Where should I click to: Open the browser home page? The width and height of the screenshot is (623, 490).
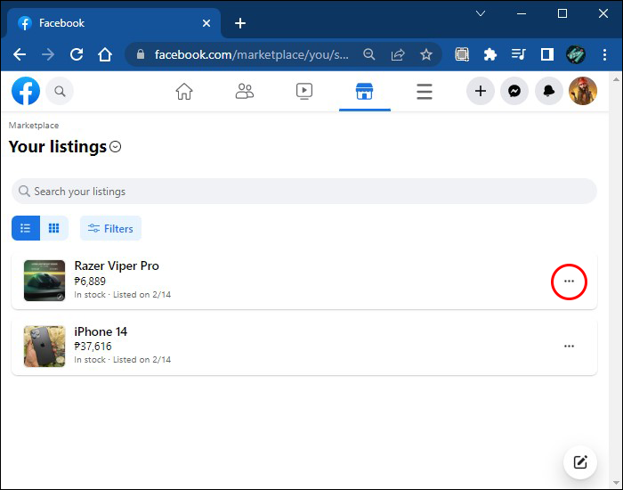[105, 54]
